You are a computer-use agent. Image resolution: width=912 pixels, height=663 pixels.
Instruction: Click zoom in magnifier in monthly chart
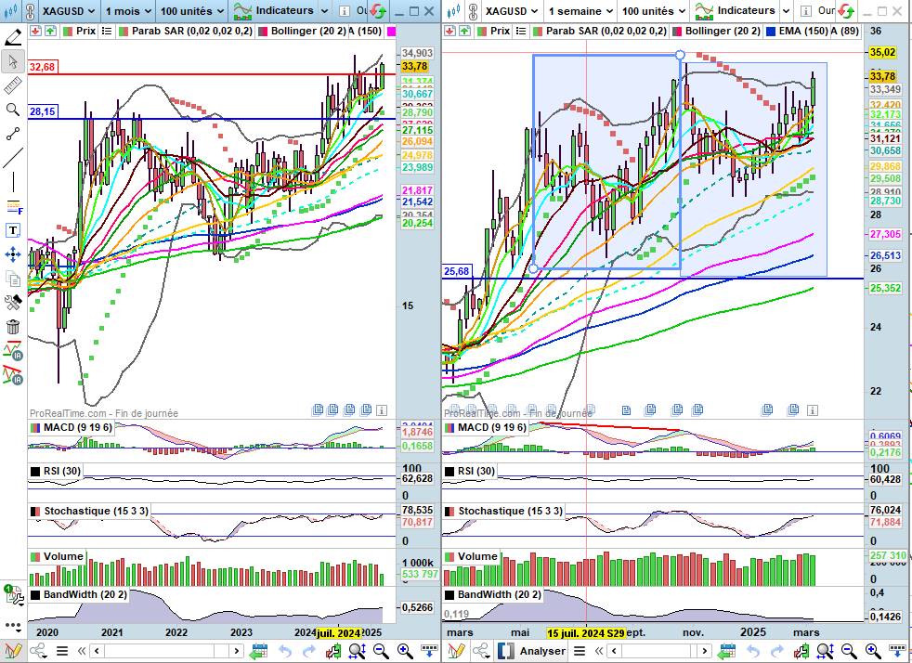405,651
